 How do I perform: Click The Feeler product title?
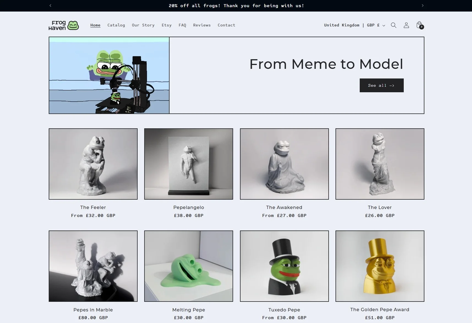point(93,207)
